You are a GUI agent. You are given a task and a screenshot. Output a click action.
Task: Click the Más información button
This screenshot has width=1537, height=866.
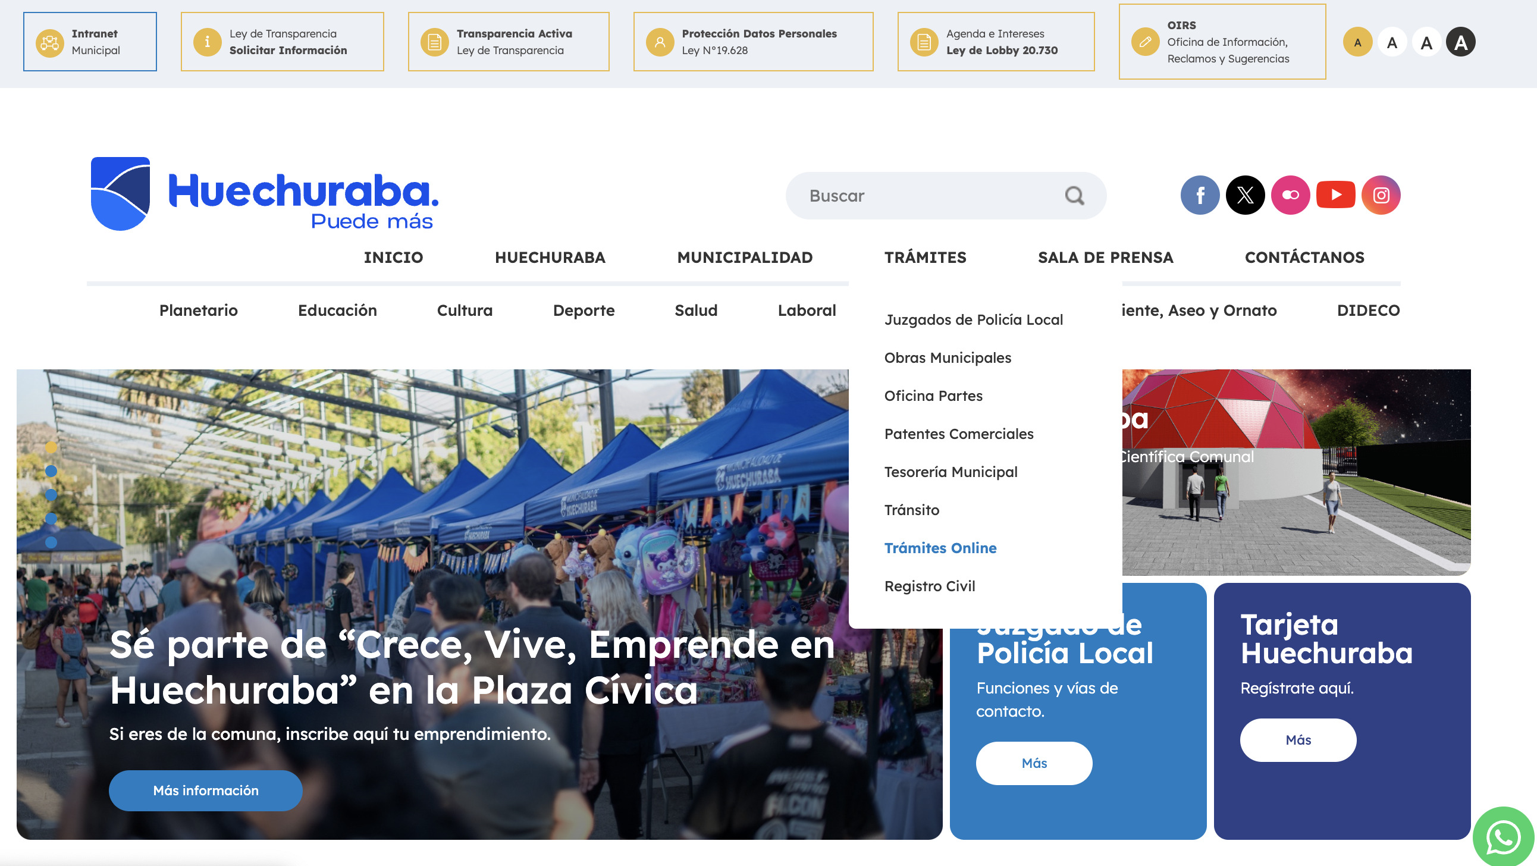(x=206, y=791)
